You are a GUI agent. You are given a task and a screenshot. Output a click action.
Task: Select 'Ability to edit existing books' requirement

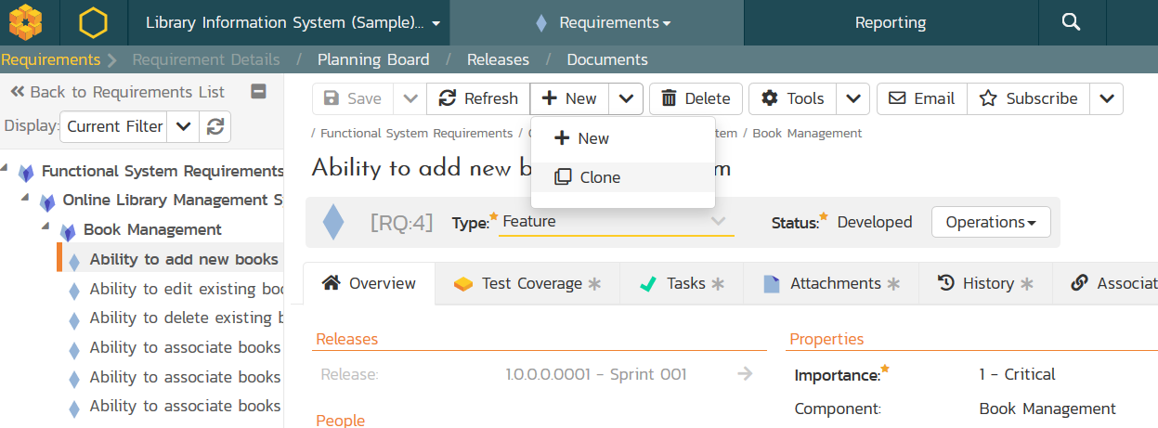(186, 289)
